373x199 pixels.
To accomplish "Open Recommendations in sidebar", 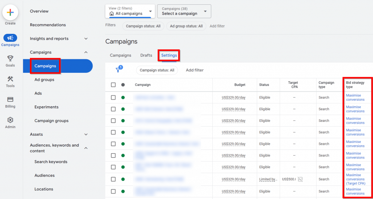I will [48, 25].
